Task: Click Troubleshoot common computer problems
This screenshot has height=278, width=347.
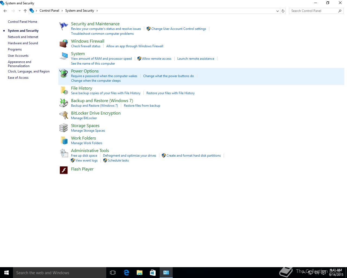Action: click(x=102, y=34)
